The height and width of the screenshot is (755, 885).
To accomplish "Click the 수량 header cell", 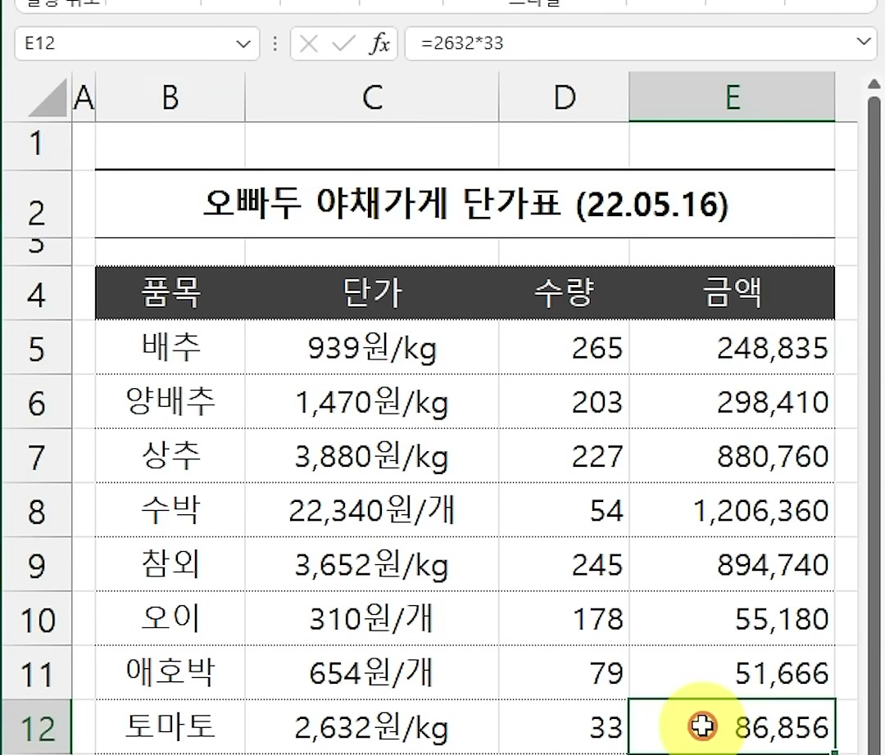I will (564, 292).
